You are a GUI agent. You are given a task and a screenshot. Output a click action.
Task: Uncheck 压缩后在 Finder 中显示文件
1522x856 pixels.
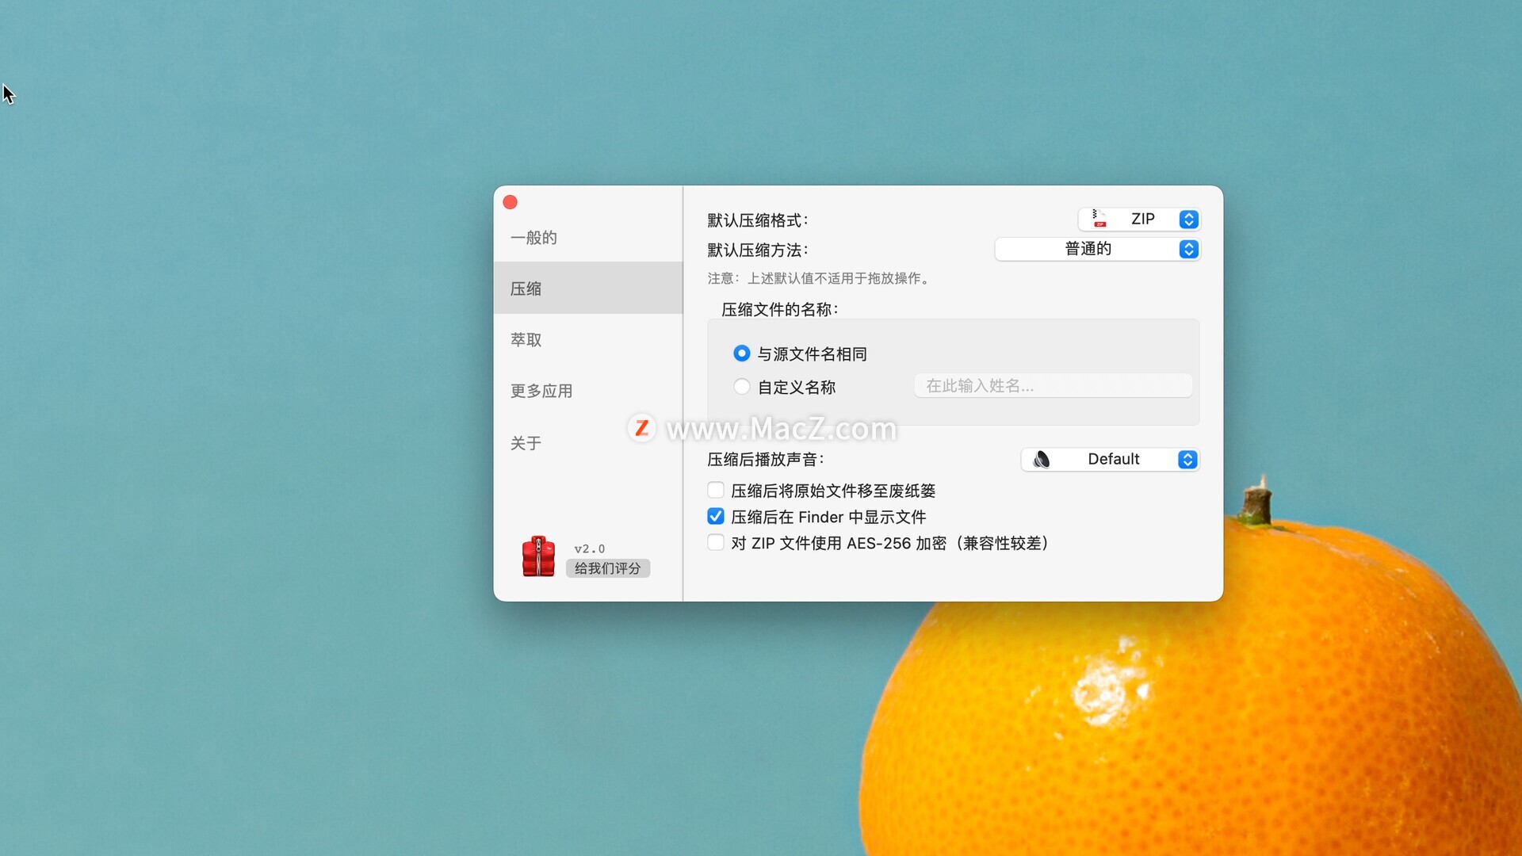716,517
